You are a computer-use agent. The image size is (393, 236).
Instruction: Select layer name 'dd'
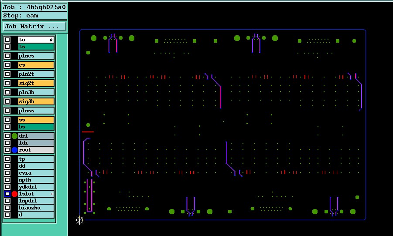(36, 165)
